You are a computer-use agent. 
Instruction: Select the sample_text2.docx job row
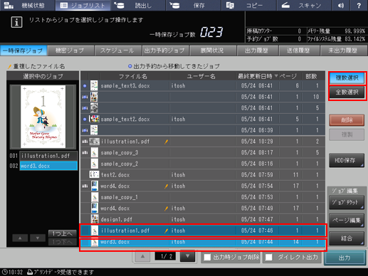203,120
